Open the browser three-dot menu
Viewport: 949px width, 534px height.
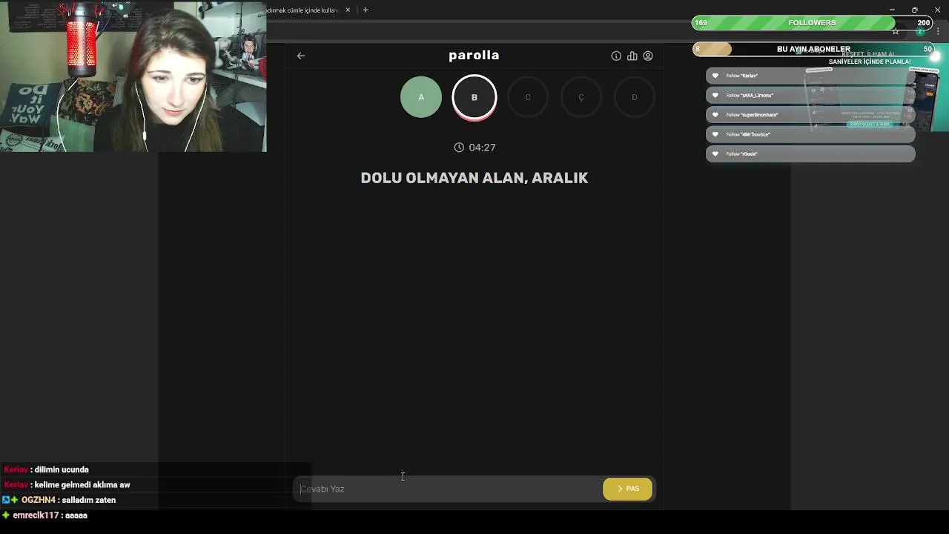(938, 31)
